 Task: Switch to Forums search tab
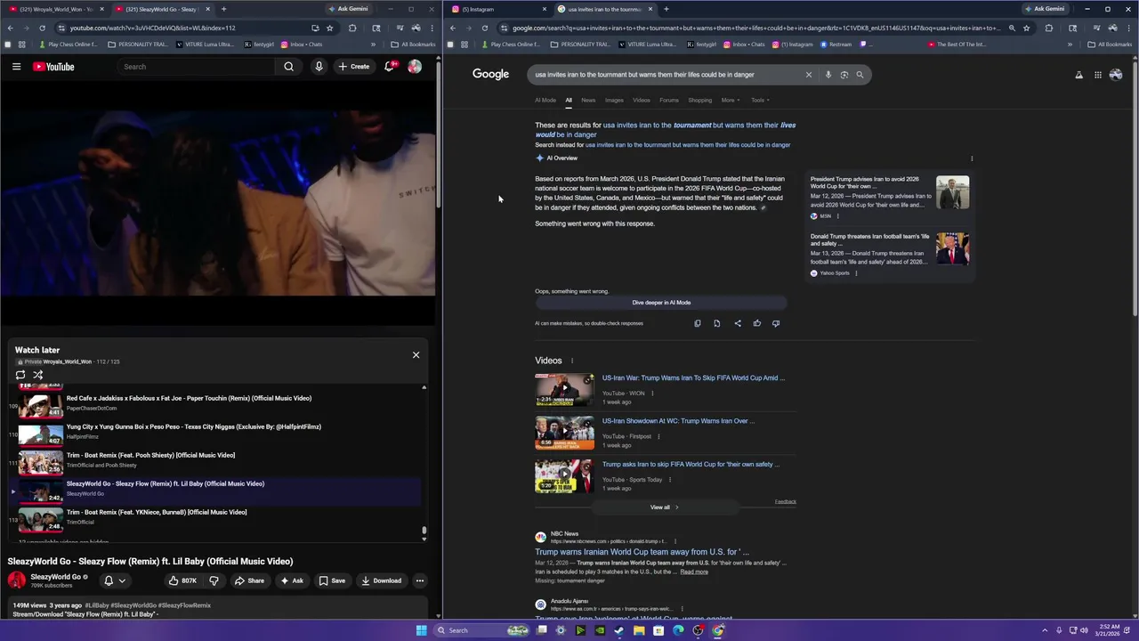point(669,100)
